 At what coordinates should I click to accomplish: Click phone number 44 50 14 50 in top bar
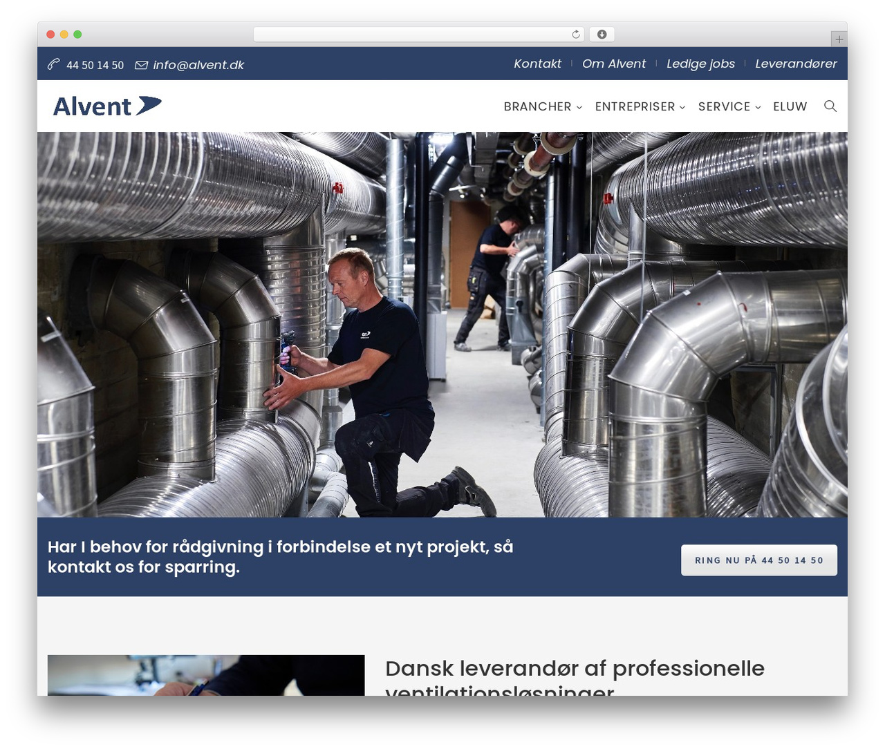(x=95, y=65)
